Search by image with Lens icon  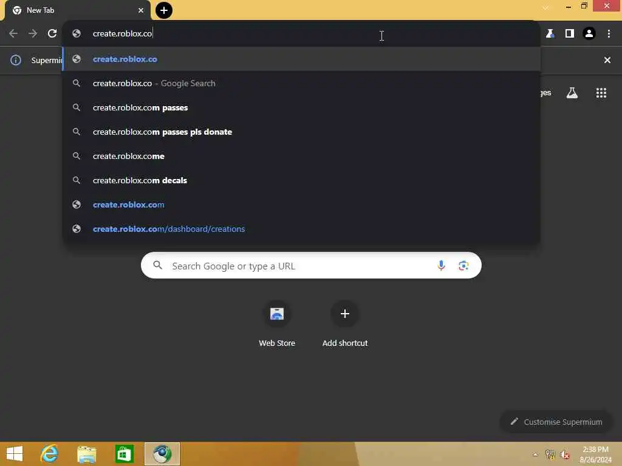[x=463, y=266]
